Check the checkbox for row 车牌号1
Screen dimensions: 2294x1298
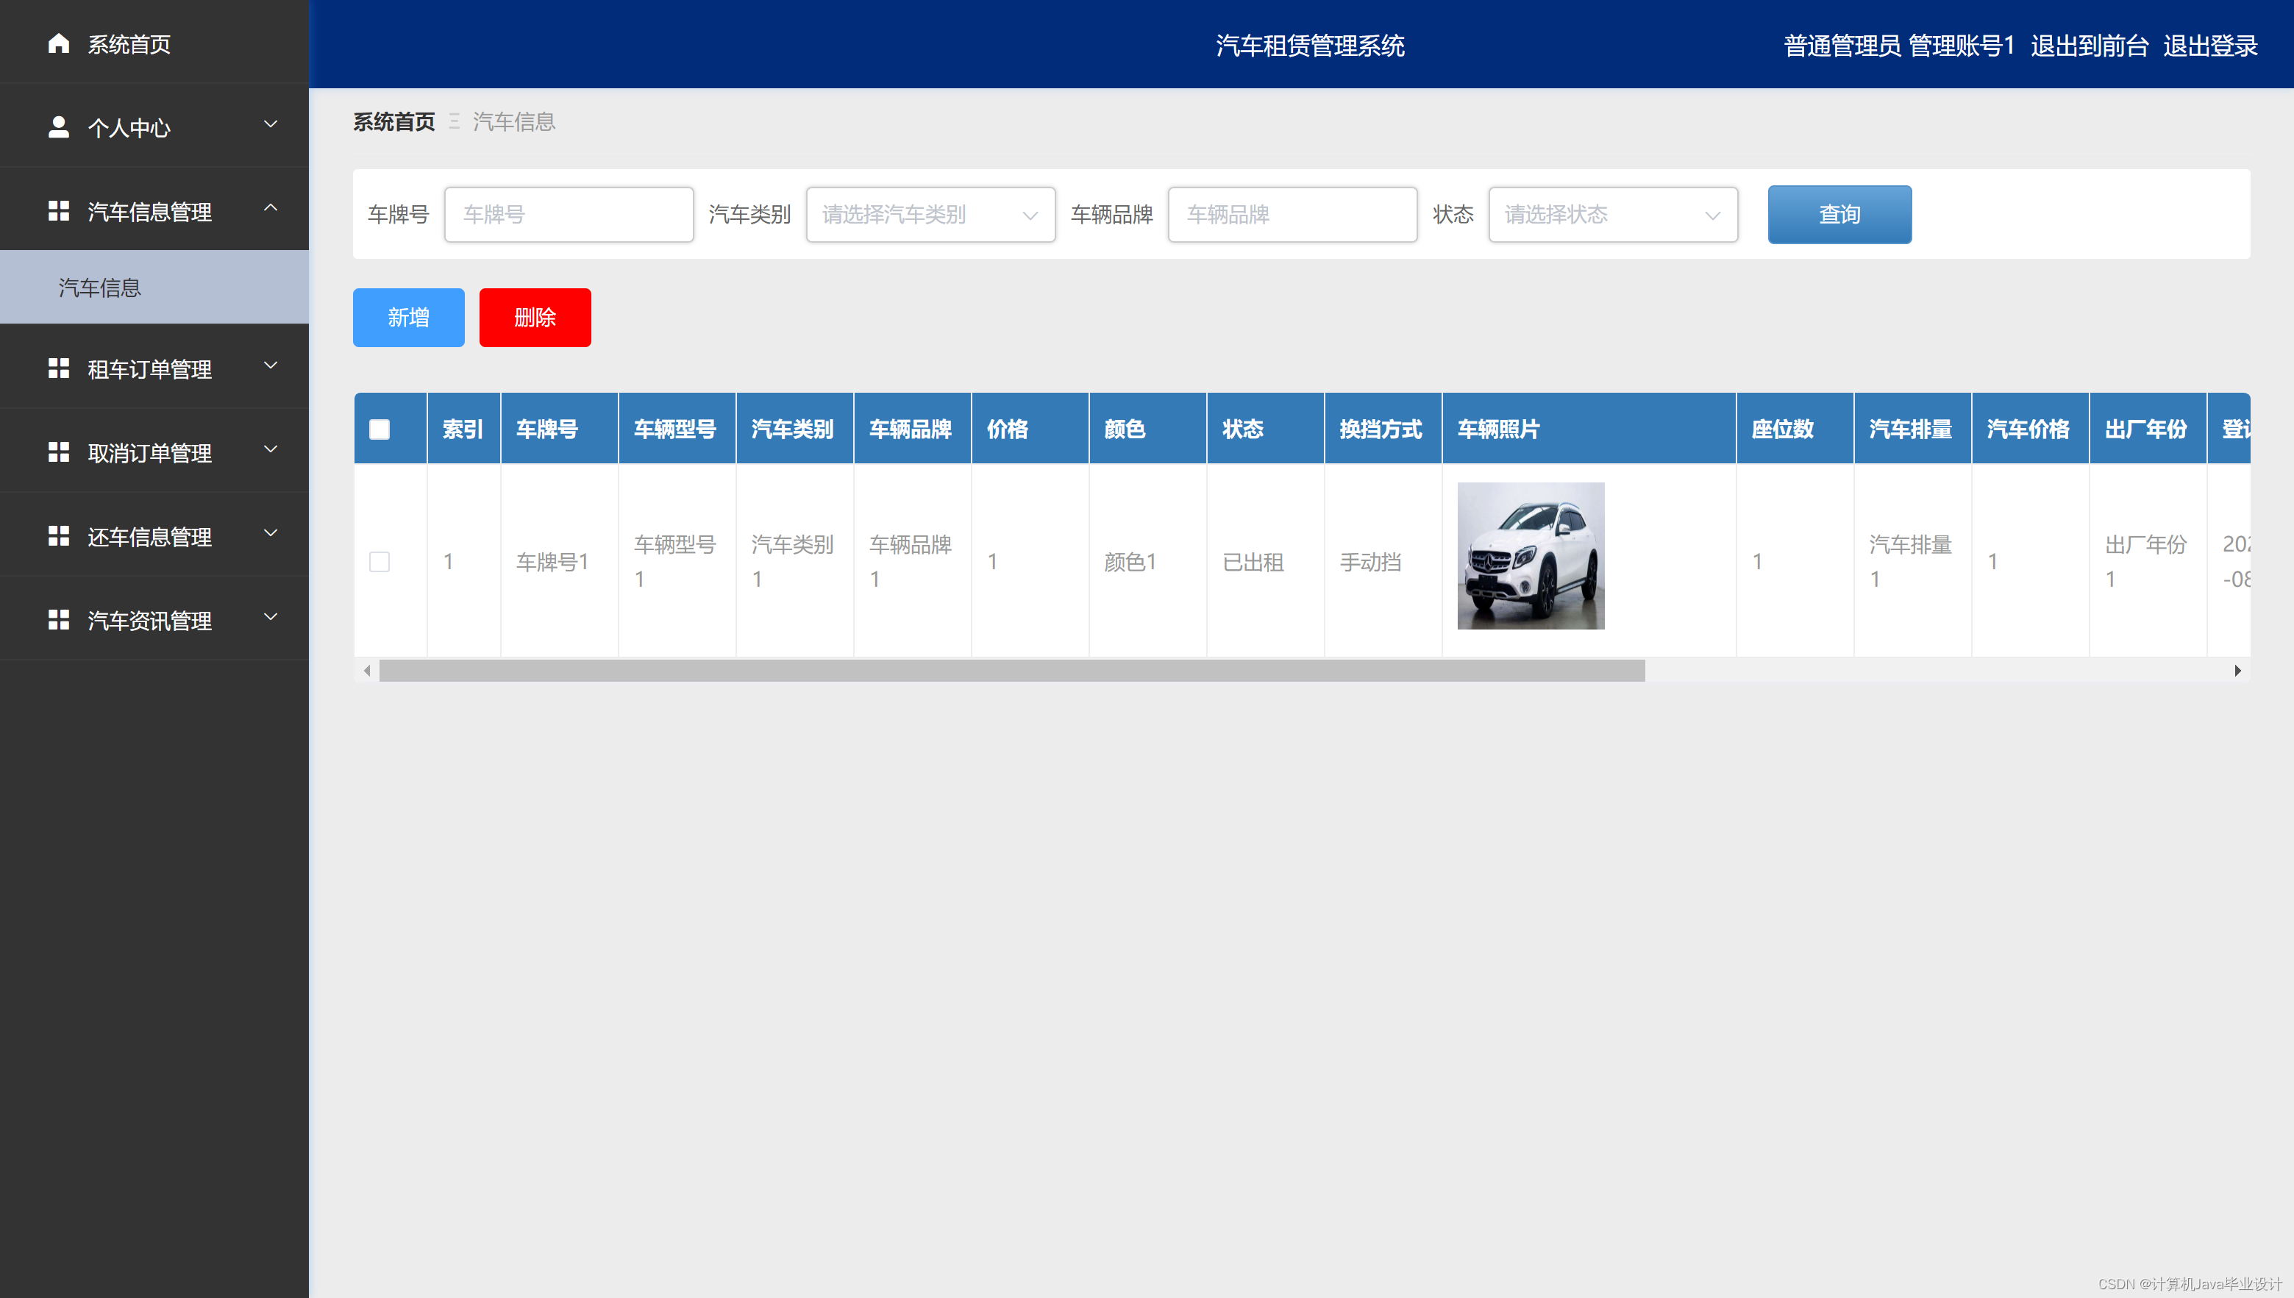[380, 562]
